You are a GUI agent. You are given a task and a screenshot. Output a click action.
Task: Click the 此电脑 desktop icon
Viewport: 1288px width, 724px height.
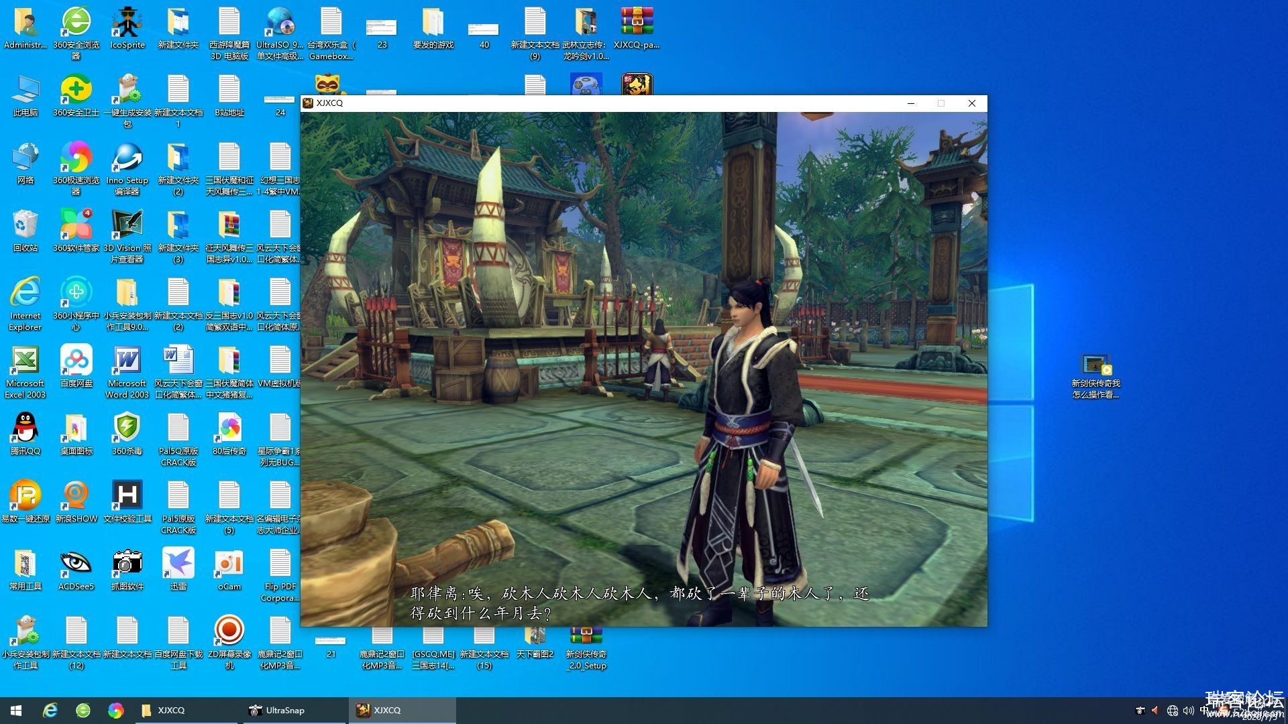coord(25,96)
